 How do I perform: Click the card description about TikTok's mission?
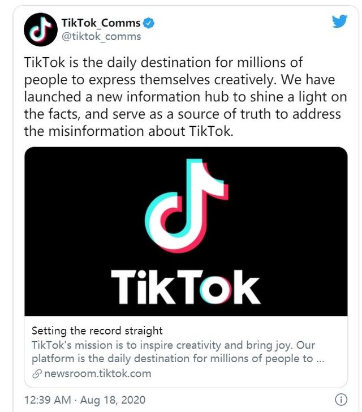coord(178,352)
